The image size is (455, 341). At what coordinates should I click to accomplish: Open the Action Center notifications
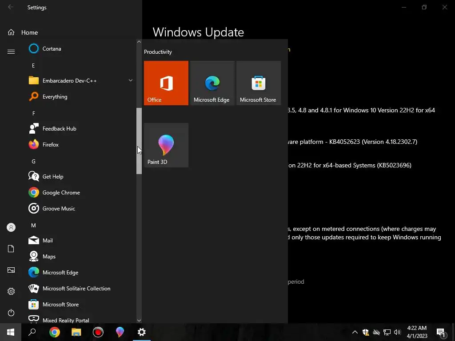click(x=441, y=332)
